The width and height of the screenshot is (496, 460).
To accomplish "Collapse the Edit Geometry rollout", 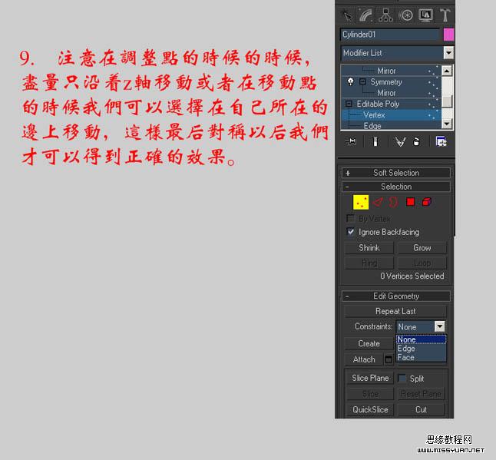I will coord(396,296).
